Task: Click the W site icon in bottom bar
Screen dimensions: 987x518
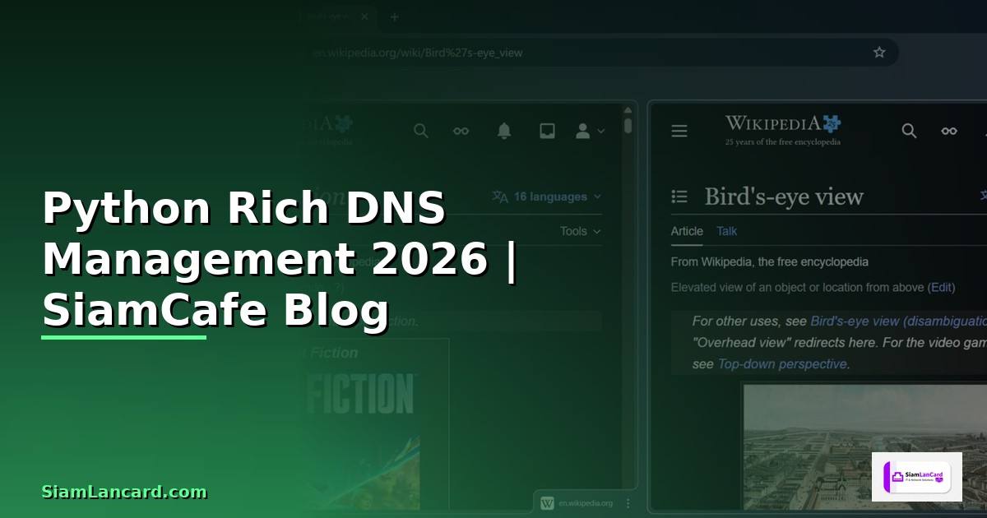Action: [x=547, y=502]
